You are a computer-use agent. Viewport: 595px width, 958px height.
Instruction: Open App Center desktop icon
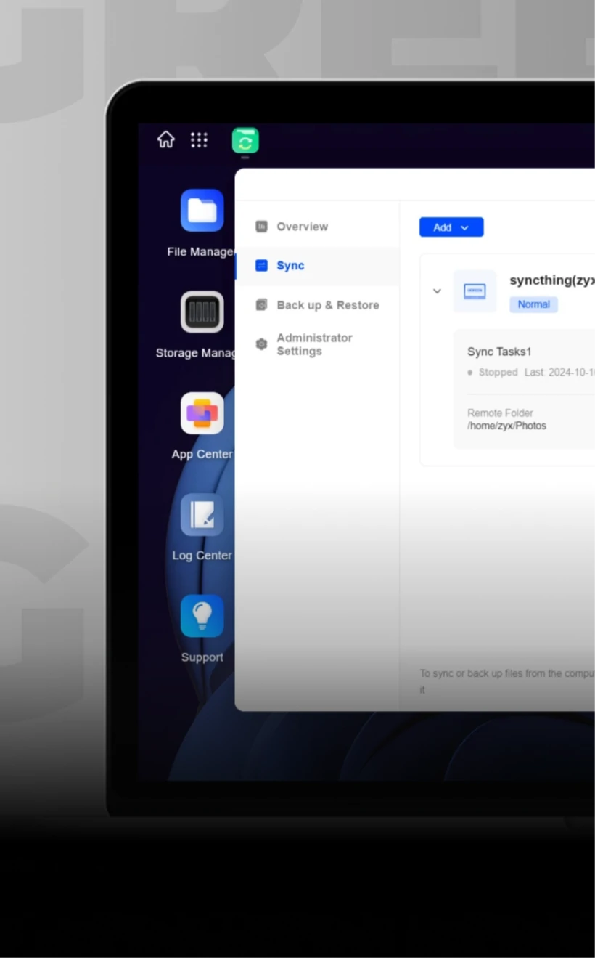point(202,413)
